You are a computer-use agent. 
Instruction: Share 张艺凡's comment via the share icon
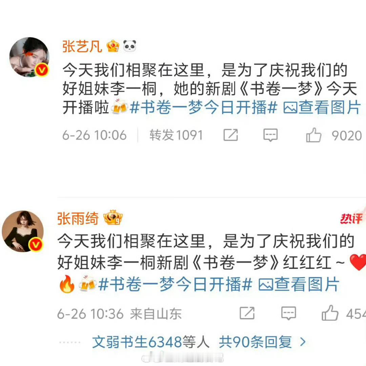[x=231, y=135]
